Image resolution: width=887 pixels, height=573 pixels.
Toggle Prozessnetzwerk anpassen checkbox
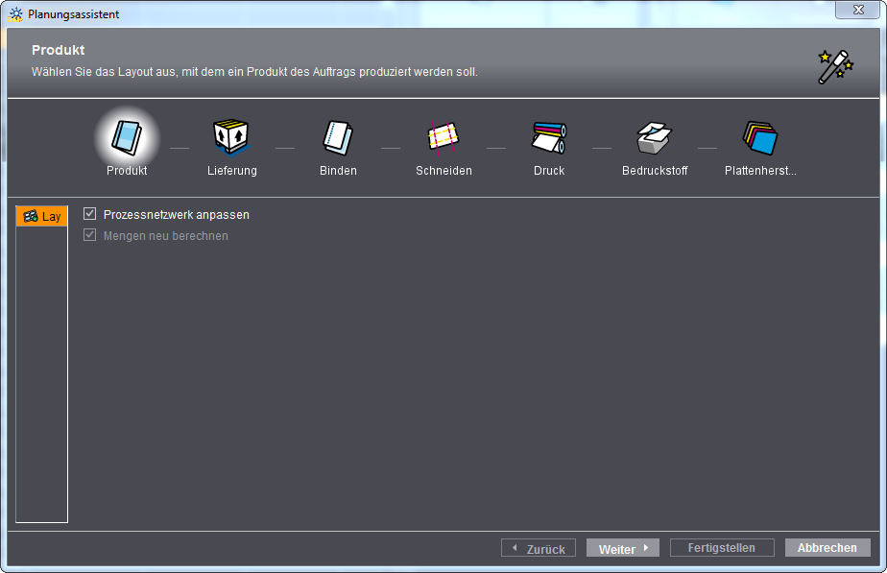[89, 214]
